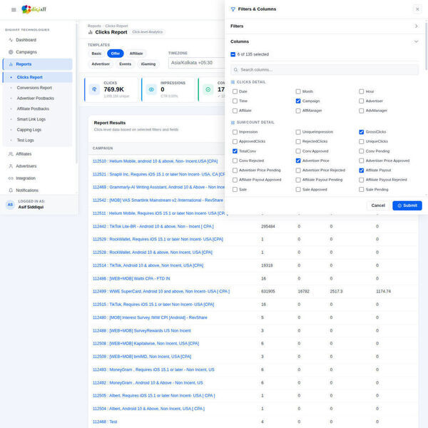Uncheck the TotalConv checkbox
Image resolution: width=428 pixels, height=428 pixels.
[235, 151]
